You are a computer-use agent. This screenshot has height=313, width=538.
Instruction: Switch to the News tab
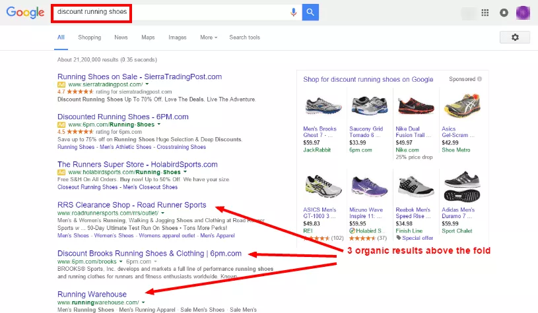pyautogui.click(x=121, y=38)
